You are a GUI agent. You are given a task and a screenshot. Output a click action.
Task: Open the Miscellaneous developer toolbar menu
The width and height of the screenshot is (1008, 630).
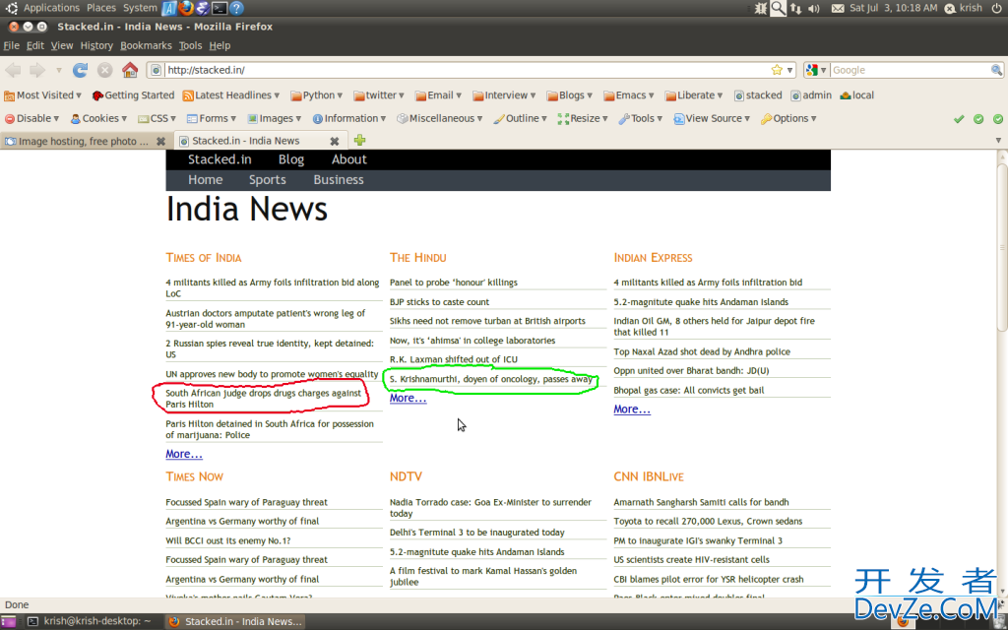pos(440,118)
